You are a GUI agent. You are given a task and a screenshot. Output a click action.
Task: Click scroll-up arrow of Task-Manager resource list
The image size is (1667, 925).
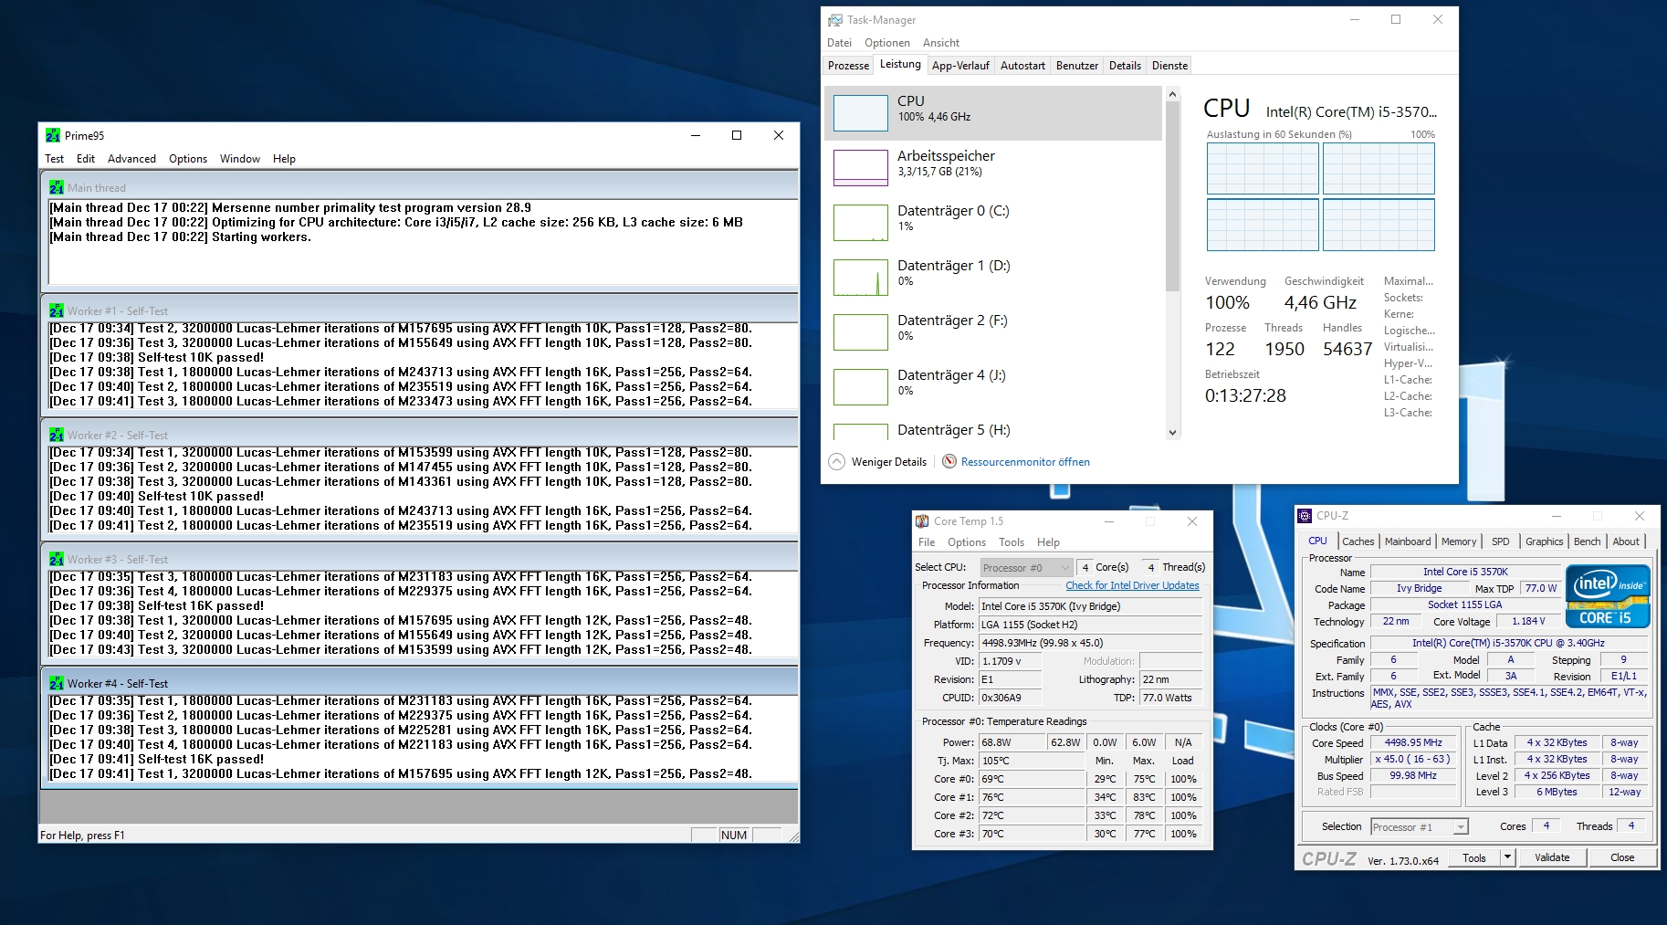coord(1173,94)
